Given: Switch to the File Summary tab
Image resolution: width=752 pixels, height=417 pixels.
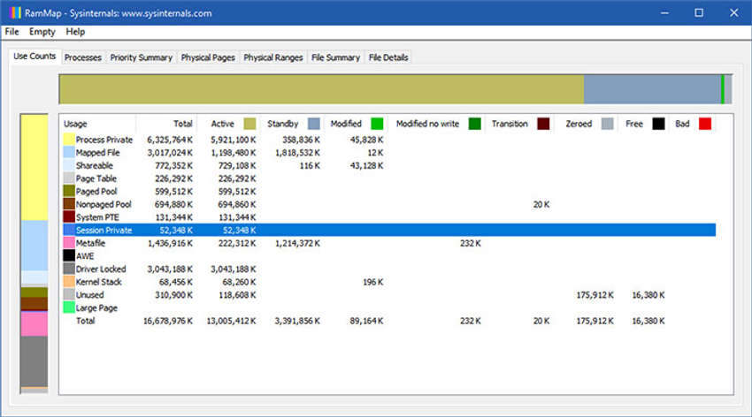Looking at the screenshot, I should 335,57.
